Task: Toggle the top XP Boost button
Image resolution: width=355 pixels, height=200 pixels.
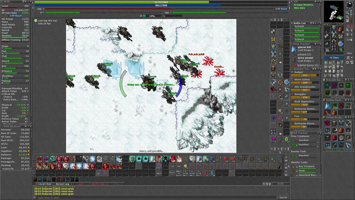Action: click(281, 9)
